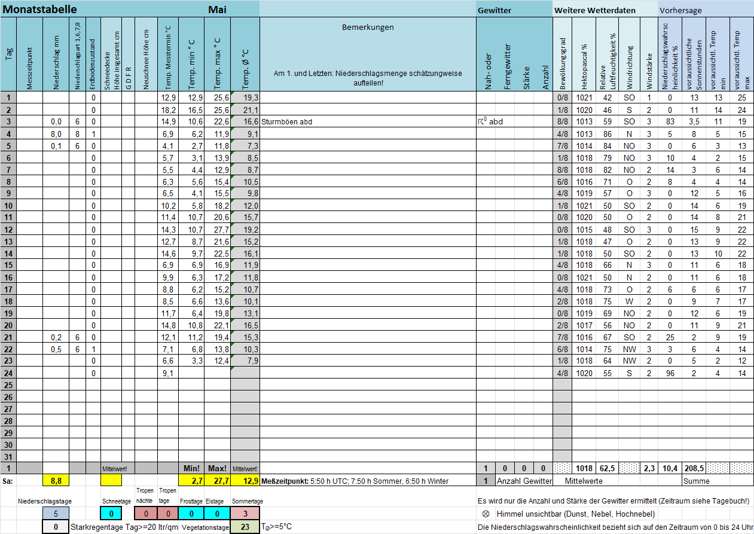Select the empty minimum temperature cell for day 24
The height and width of the screenshot is (534, 754).
pyautogui.click(x=191, y=373)
